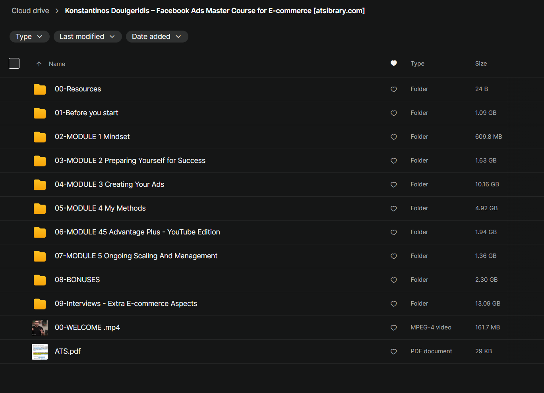This screenshot has height=393, width=544.
Task: Go back to Cloud drive breadcrumb
Action: click(30, 11)
